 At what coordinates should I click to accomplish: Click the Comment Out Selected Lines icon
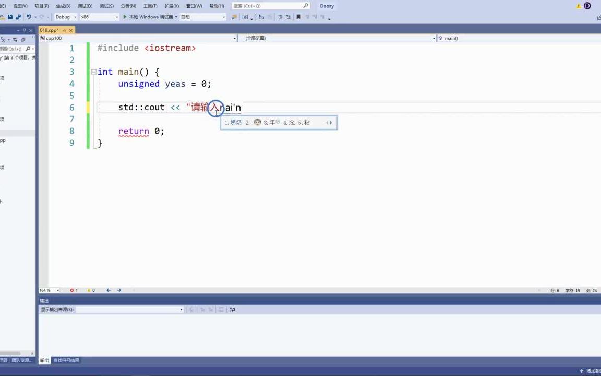point(280,17)
